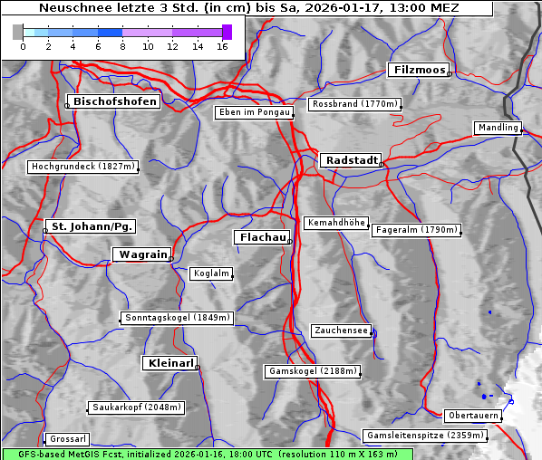
Task: Click the legend value 8
Action: click(x=122, y=46)
